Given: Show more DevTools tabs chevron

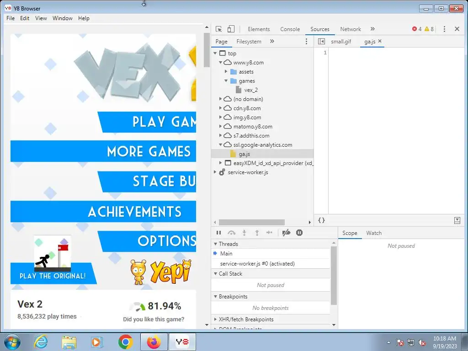Looking at the screenshot, I should coord(372,29).
